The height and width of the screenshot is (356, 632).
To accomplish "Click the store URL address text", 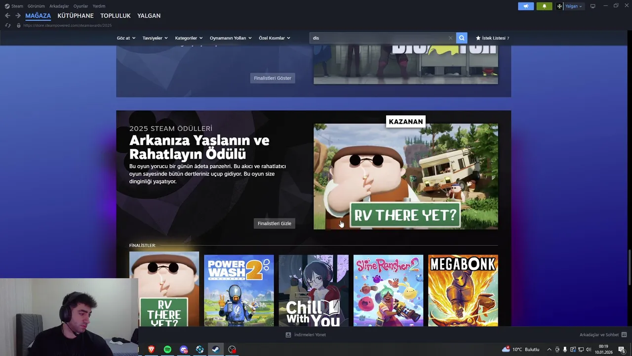I will tap(68, 25).
